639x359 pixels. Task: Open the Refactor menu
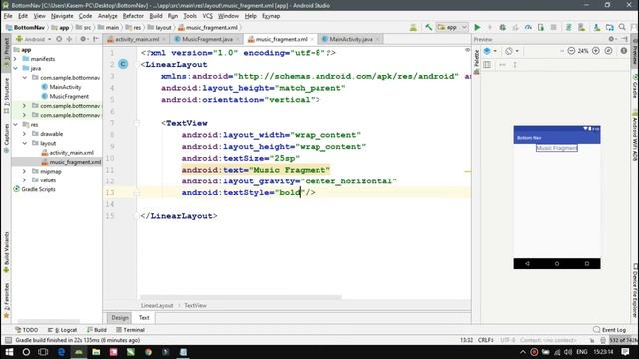[x=133, y=16]
